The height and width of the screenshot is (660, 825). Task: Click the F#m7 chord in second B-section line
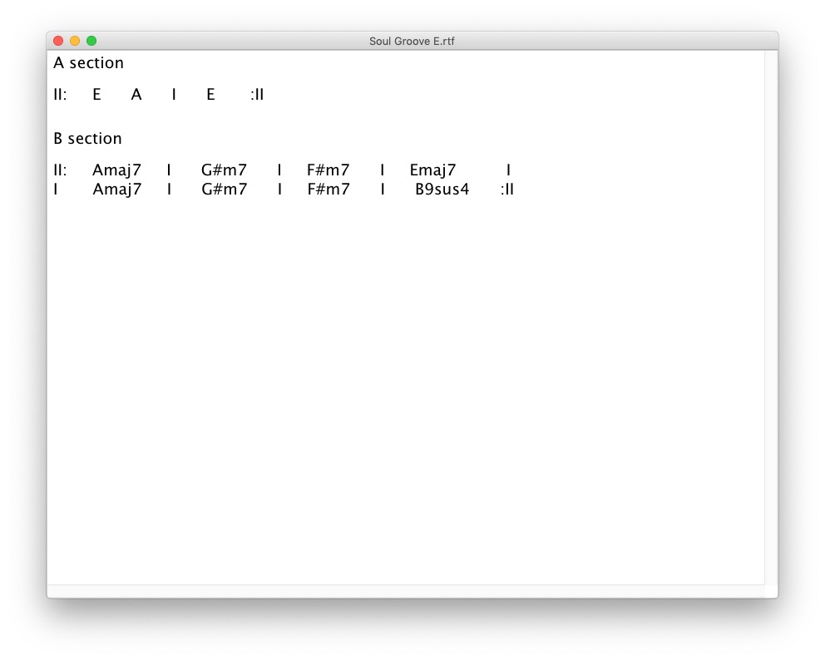(328, 190)
